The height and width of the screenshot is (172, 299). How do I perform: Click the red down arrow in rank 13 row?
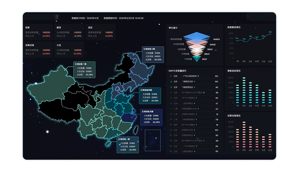click(x=204, y=141)
